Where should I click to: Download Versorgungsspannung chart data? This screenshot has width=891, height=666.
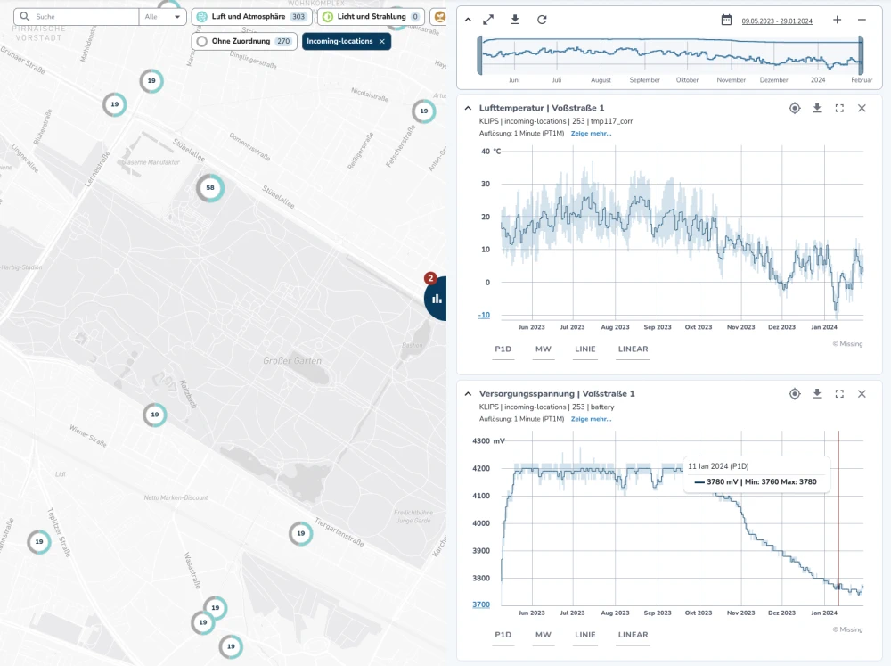pos(817,393)
